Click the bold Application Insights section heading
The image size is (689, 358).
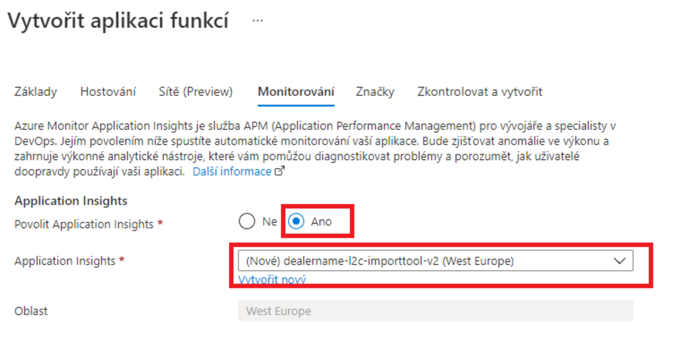click(71, 201)
